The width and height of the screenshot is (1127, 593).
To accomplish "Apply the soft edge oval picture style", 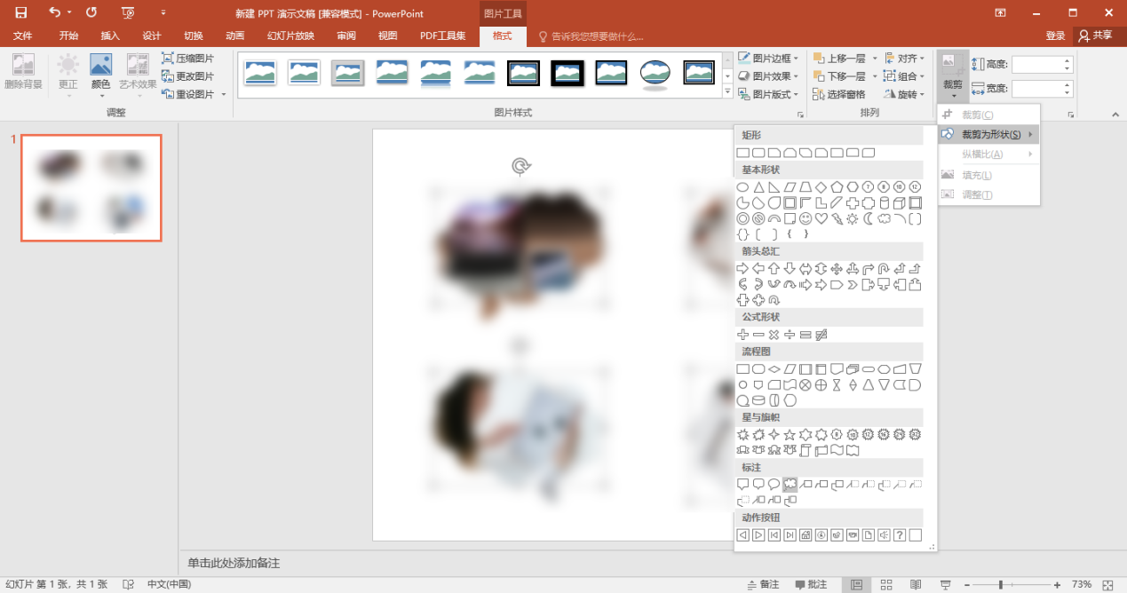I will point(655,73).
